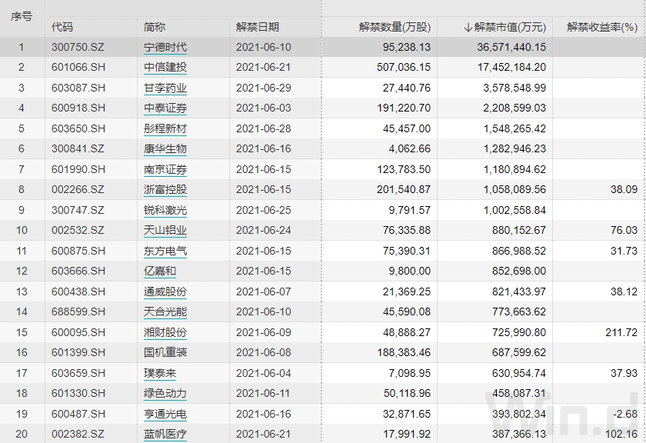The height and width of the screenshot is (443, 646).
Task: Click yield value 76.03 cell
Action: [624, 231]
